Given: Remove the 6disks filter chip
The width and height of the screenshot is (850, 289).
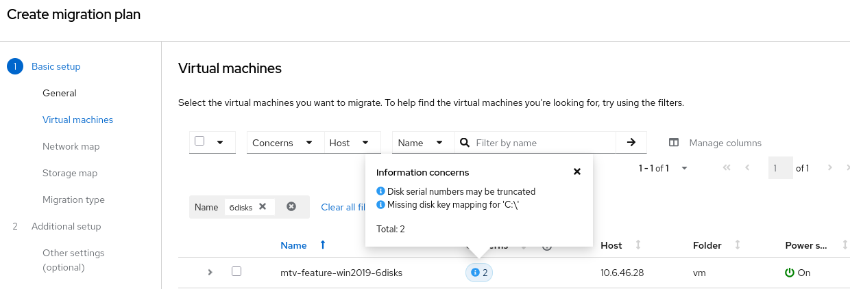Looking at the screenshot, I should (x=263, y=206).
